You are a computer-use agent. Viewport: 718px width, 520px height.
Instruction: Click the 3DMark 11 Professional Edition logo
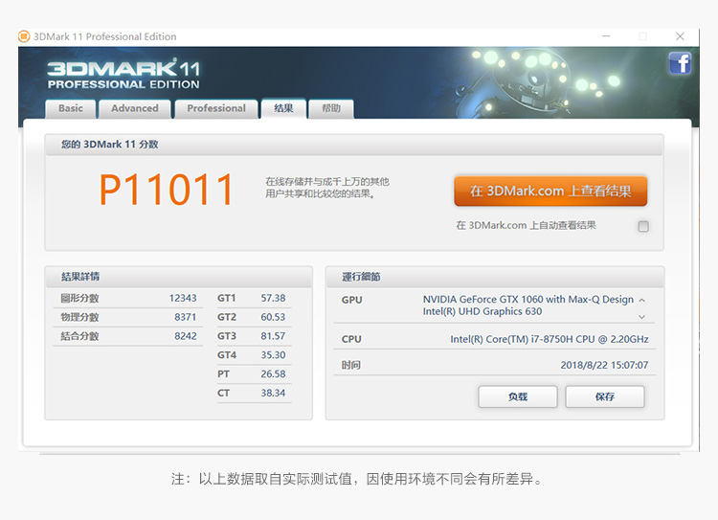(x=123, y=74)
